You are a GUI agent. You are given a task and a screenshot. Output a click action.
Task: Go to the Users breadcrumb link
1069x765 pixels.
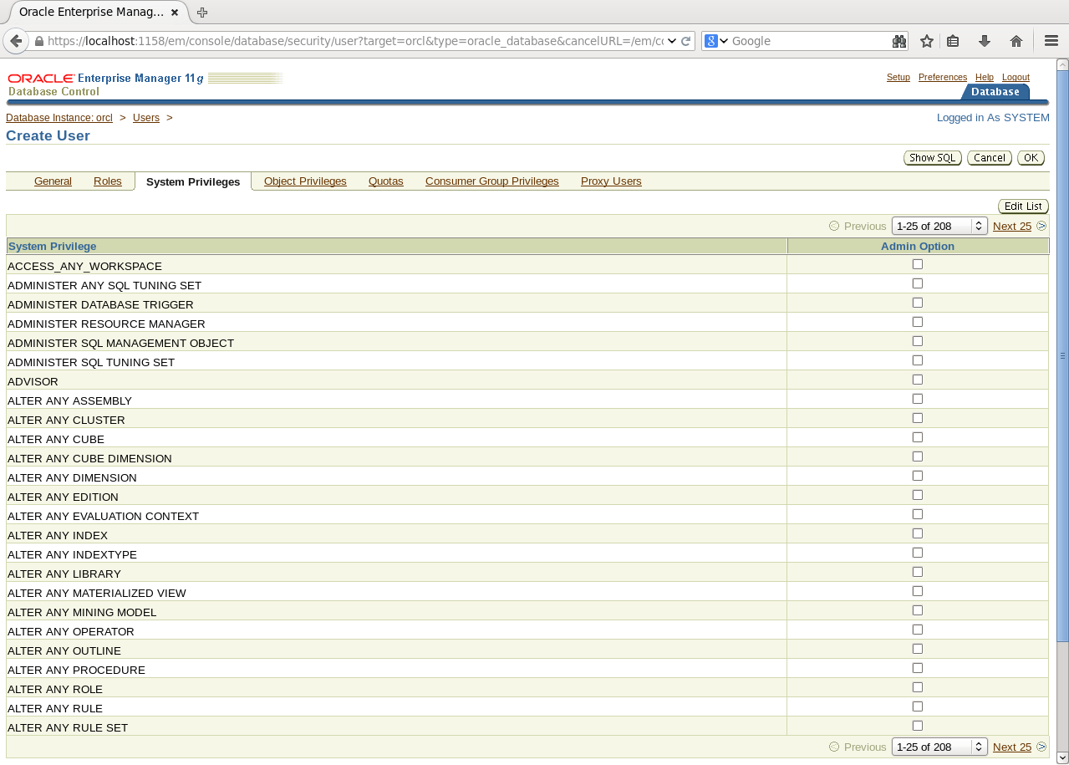[146, 118]
